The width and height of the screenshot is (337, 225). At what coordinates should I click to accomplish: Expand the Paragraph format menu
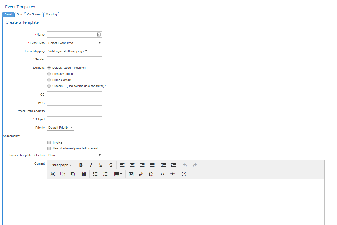tap(61, 165)
